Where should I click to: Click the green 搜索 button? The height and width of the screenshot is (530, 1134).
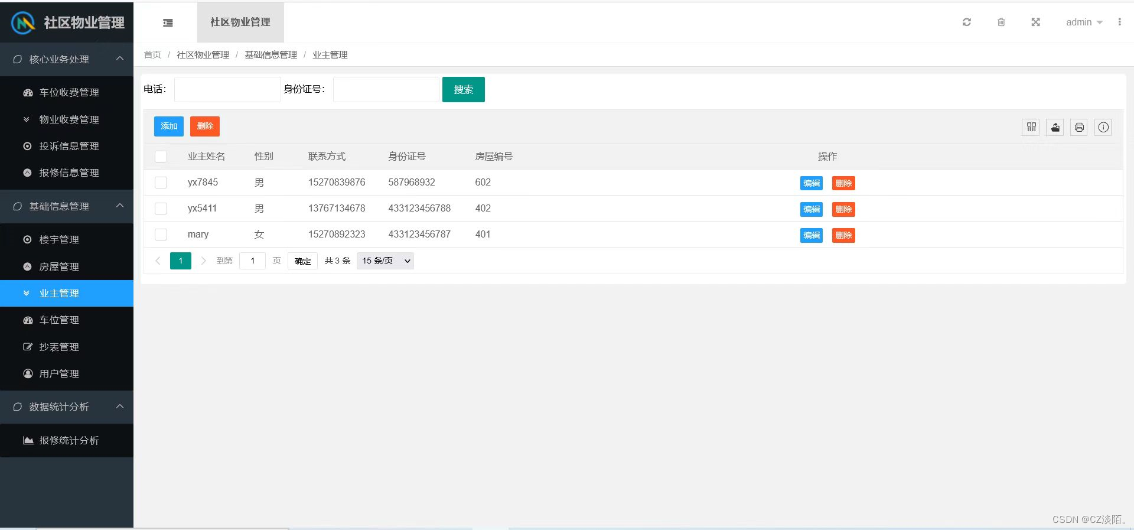[464, 89]
